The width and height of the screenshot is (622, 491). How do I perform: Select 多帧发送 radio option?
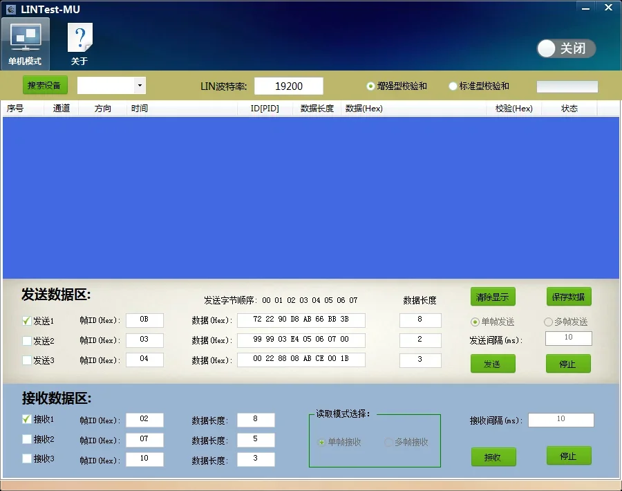pyautogui.click(x=548, y=322)
